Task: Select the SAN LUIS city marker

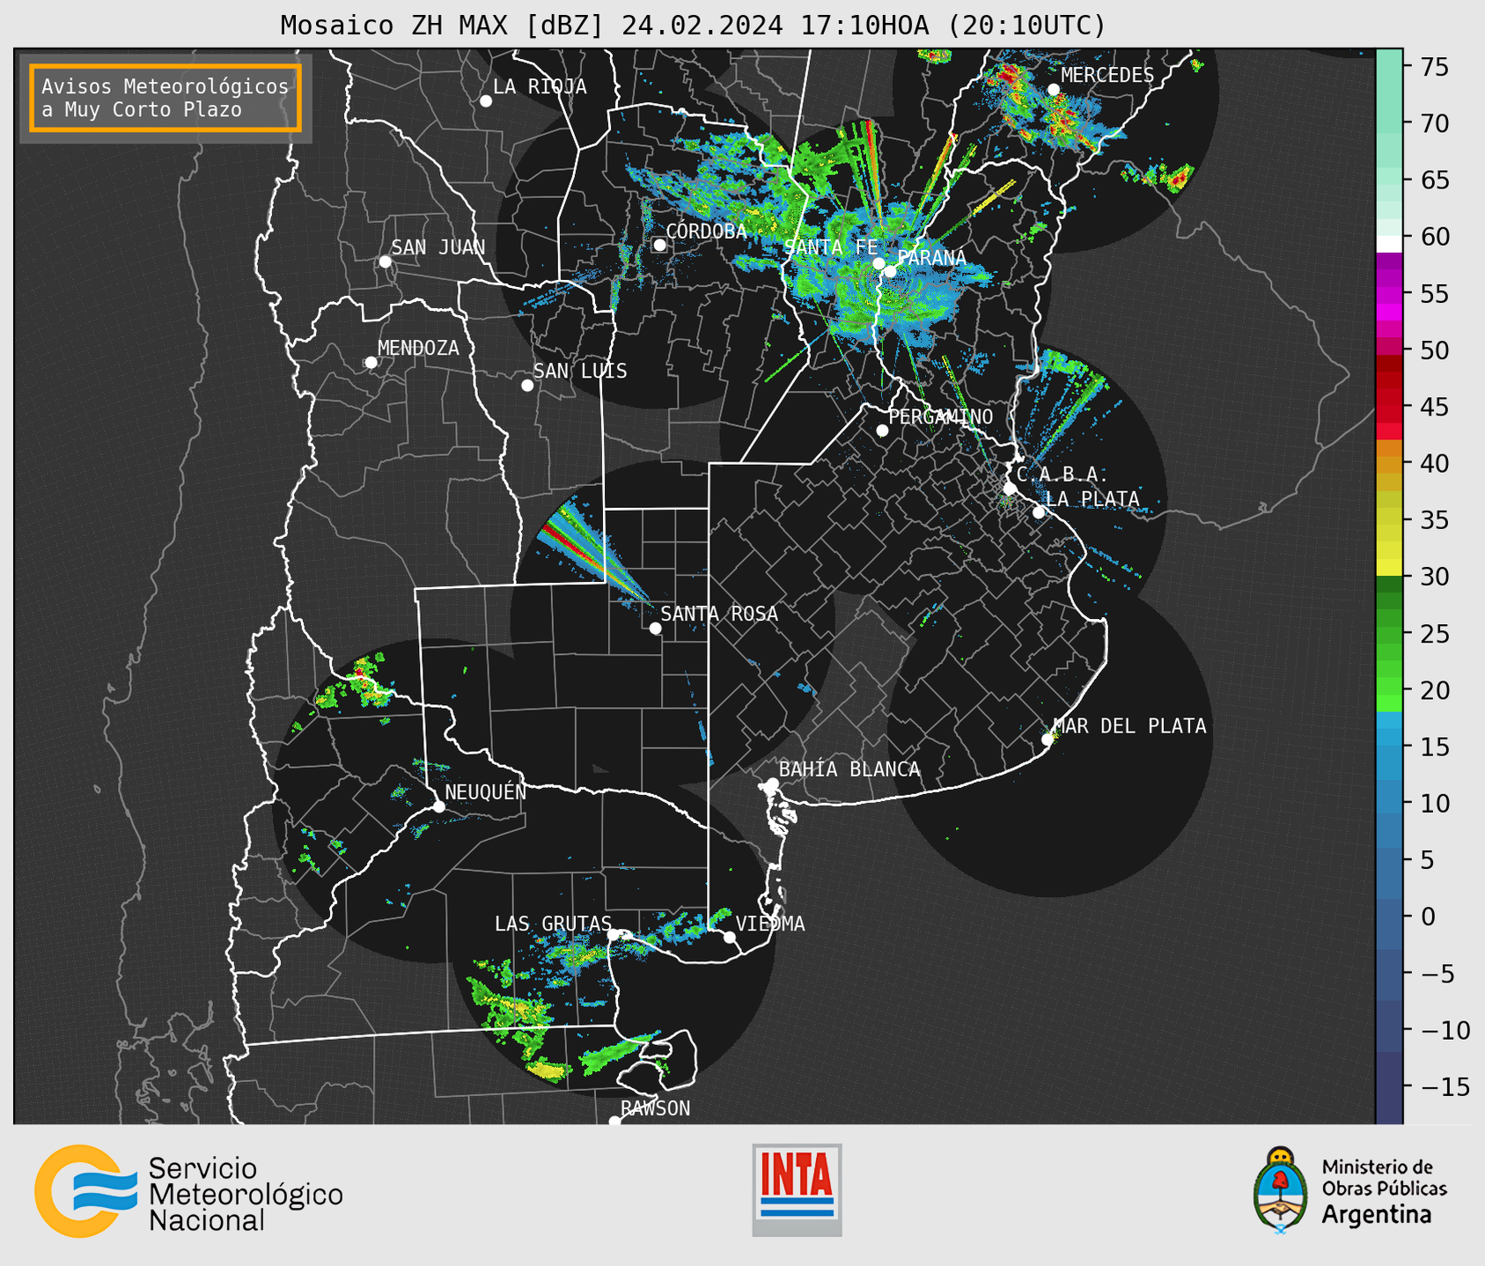Action: 527,386
